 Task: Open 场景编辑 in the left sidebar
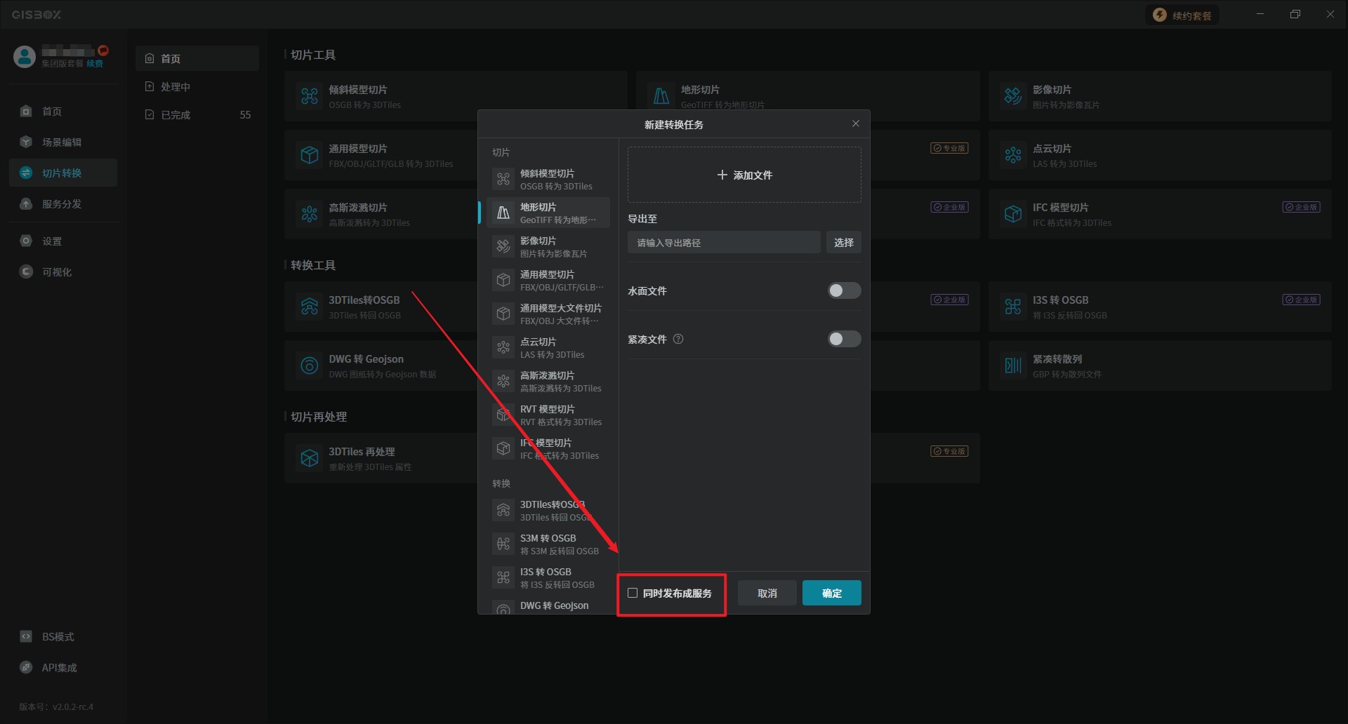coord(62,142)
